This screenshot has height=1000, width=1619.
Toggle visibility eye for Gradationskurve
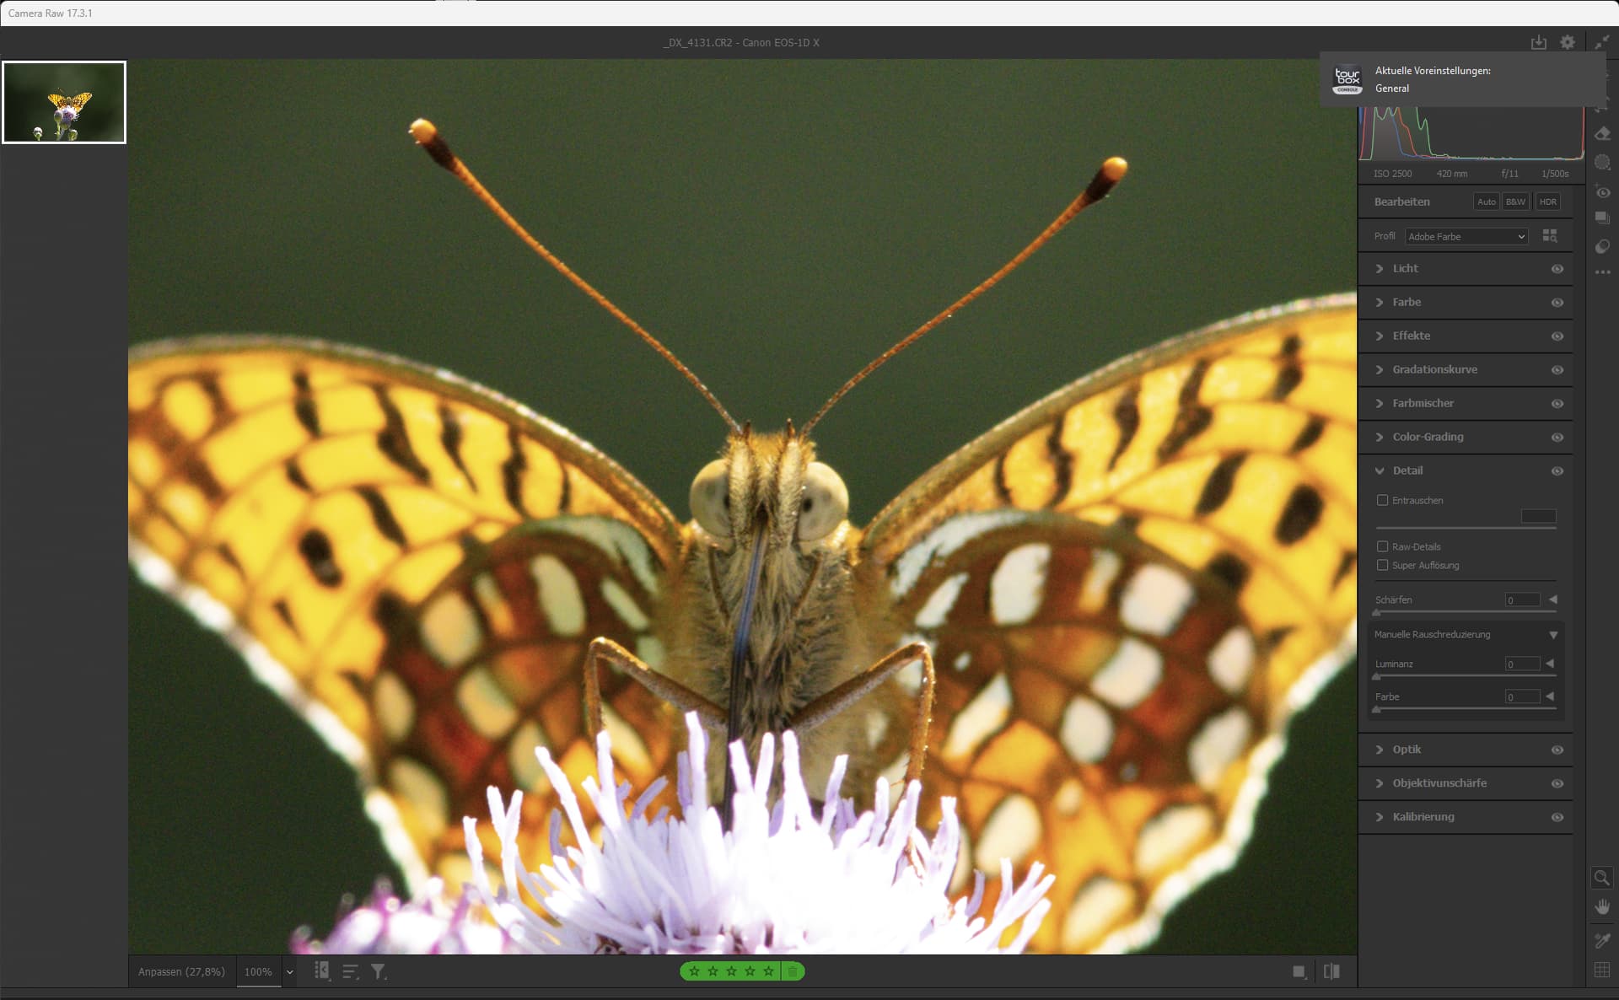click(1557, 369)
